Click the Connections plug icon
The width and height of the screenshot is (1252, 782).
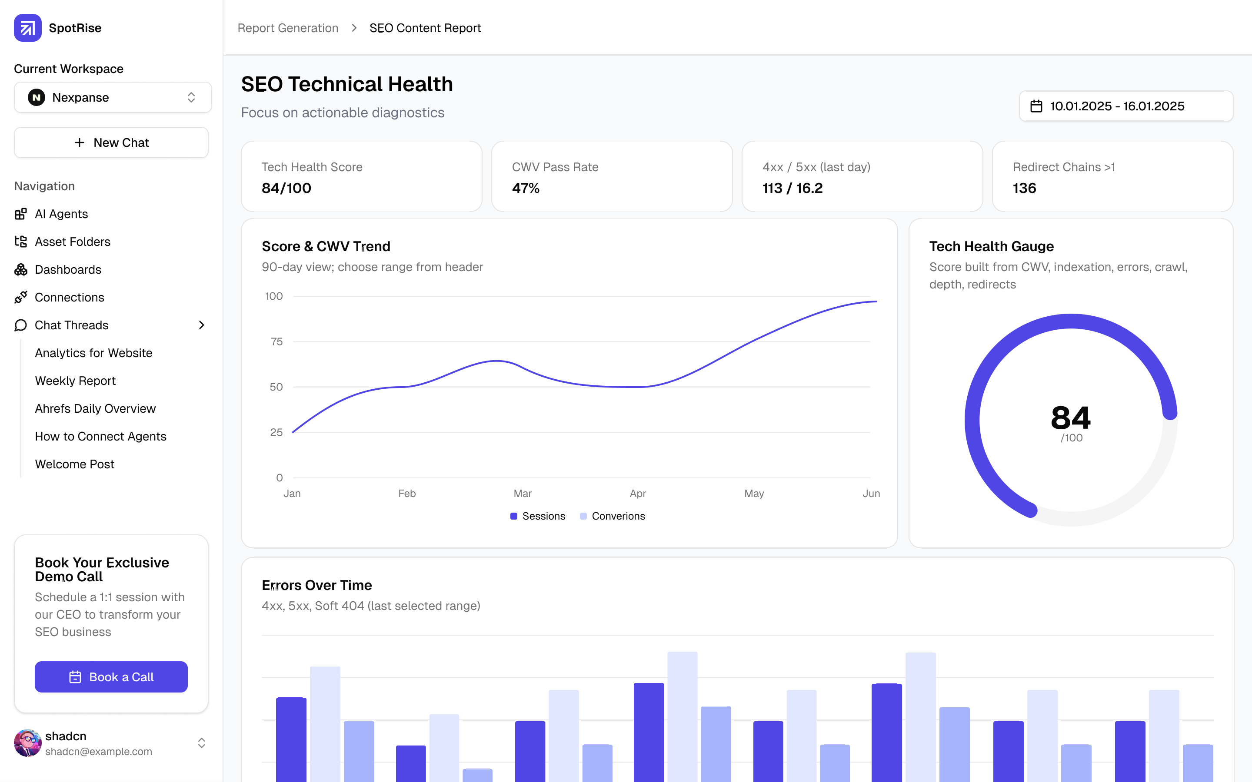[21, 298]
